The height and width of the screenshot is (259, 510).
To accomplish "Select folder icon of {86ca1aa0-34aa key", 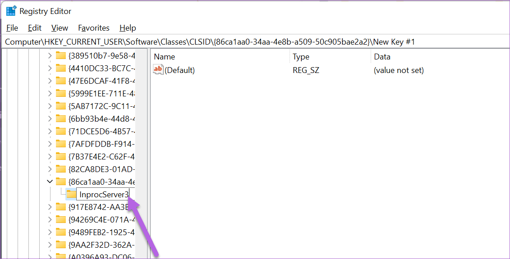I will [x=61, y=182].
